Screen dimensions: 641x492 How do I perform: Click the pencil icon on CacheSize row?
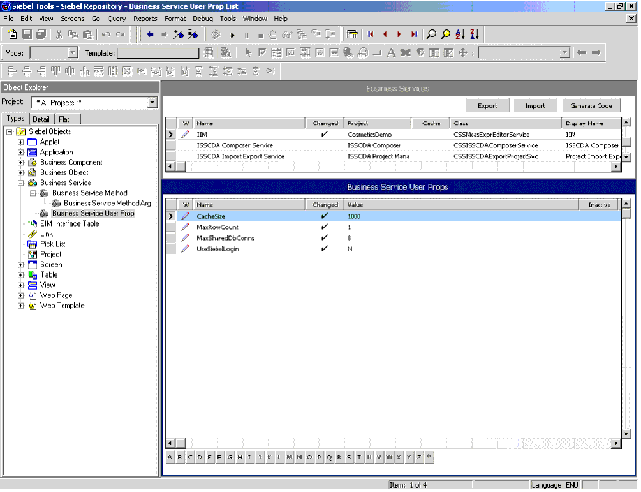pos(185,216)
